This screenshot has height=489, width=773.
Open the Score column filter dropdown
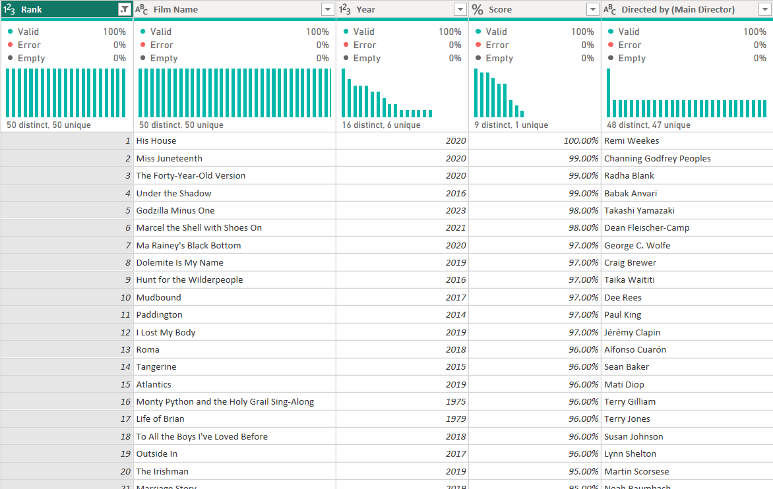point(592,9)
